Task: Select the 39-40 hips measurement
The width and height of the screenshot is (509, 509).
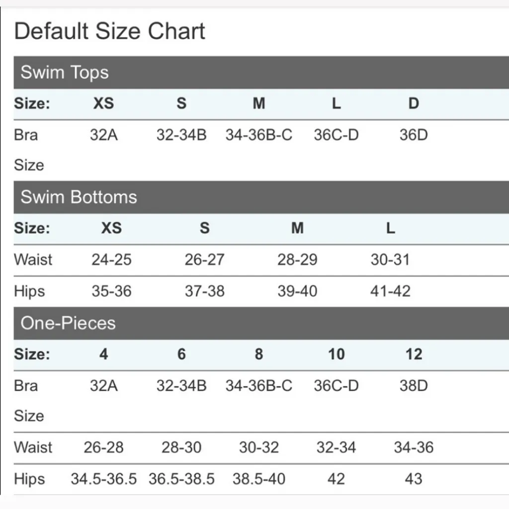Action: (x=297, y=291)
